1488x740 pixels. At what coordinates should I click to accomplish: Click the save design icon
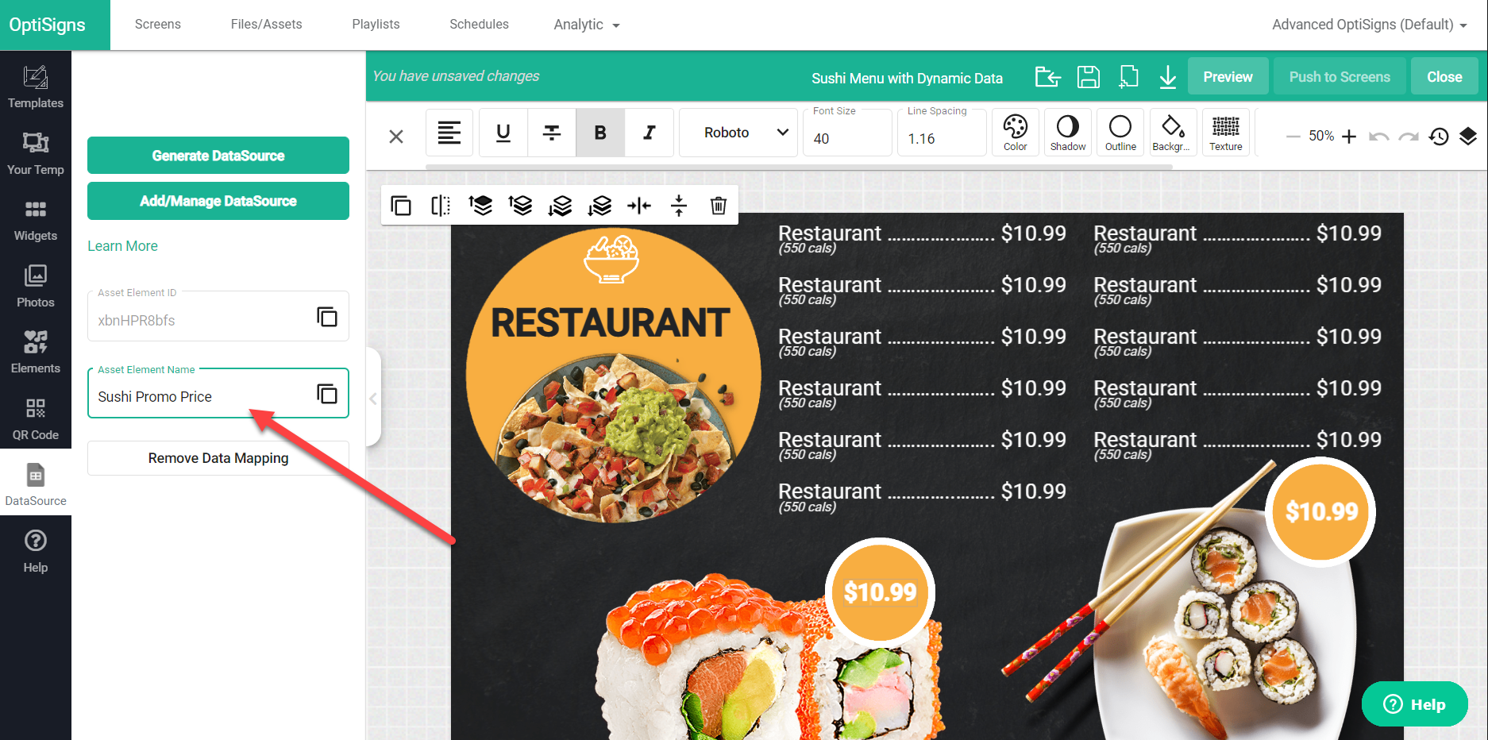(x=1088, y=77)
